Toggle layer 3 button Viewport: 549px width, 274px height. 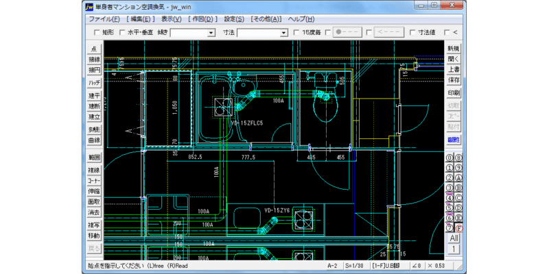[x=449, y=188]
